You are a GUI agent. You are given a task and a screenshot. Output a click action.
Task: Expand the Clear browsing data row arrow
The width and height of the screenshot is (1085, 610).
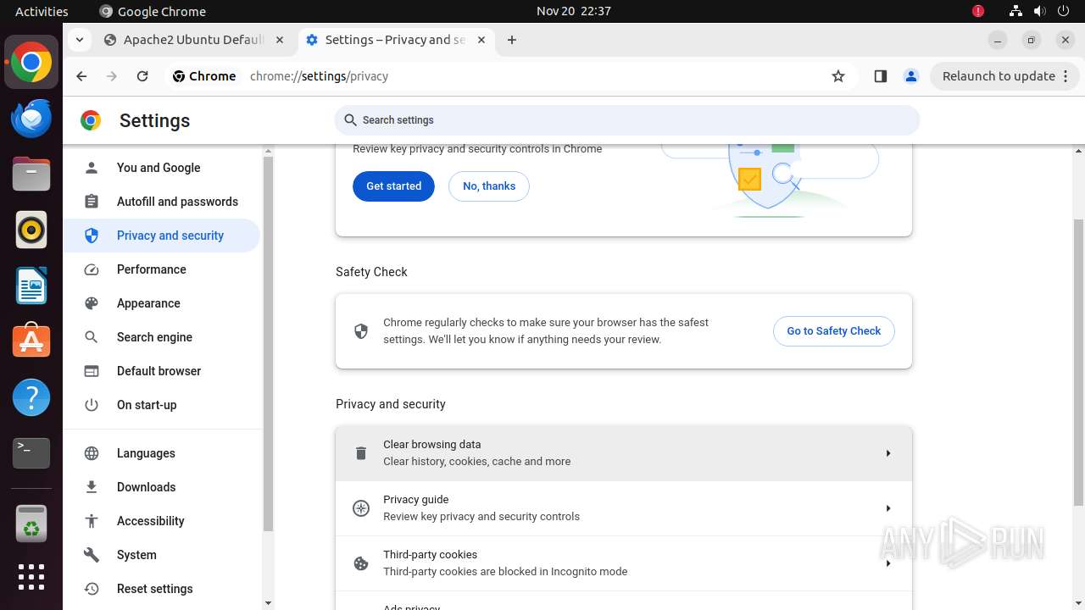[887, 453]
